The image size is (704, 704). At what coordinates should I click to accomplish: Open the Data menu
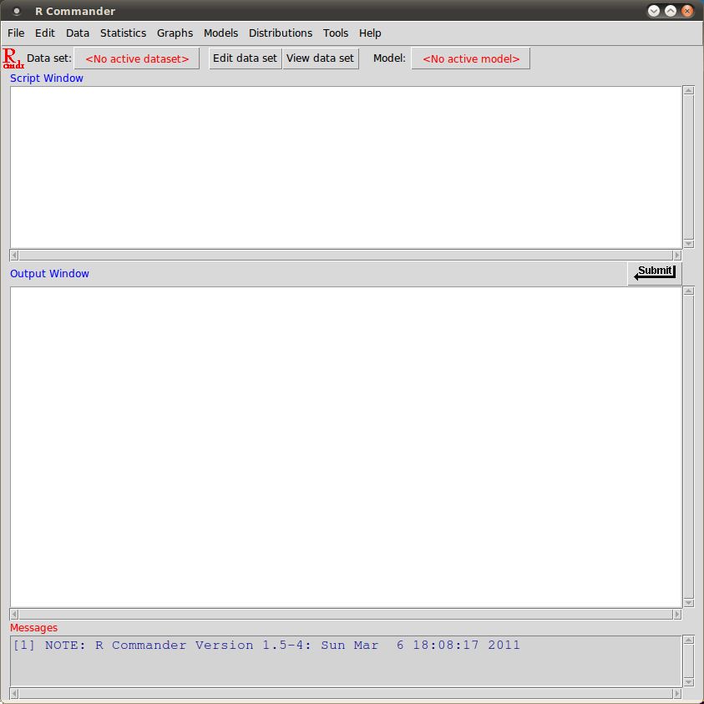(x=77, y=33)
